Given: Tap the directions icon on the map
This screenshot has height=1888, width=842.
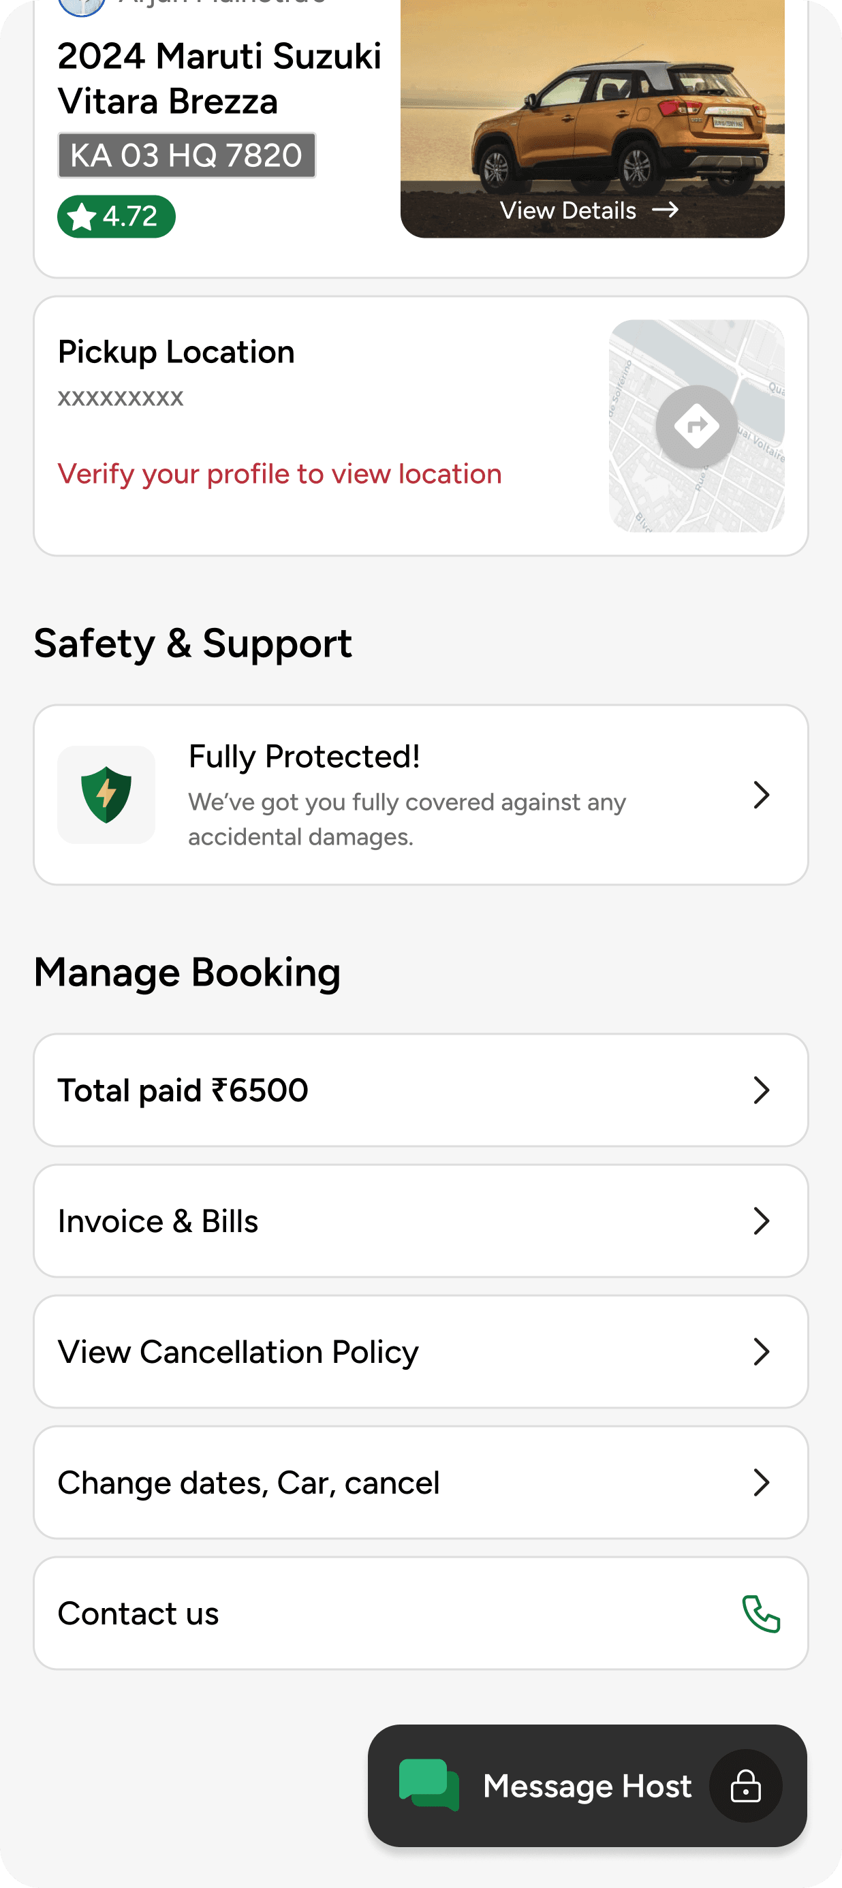Looking at the screenshot, I should (696, 426).
